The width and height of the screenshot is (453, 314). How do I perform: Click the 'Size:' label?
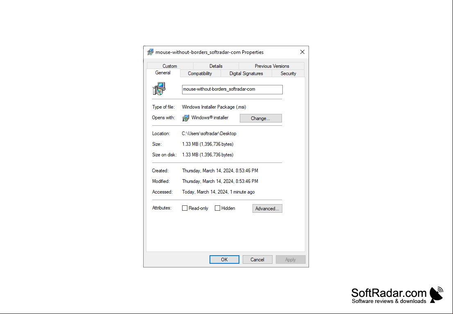pyautogui.click(x=157, y=144)
